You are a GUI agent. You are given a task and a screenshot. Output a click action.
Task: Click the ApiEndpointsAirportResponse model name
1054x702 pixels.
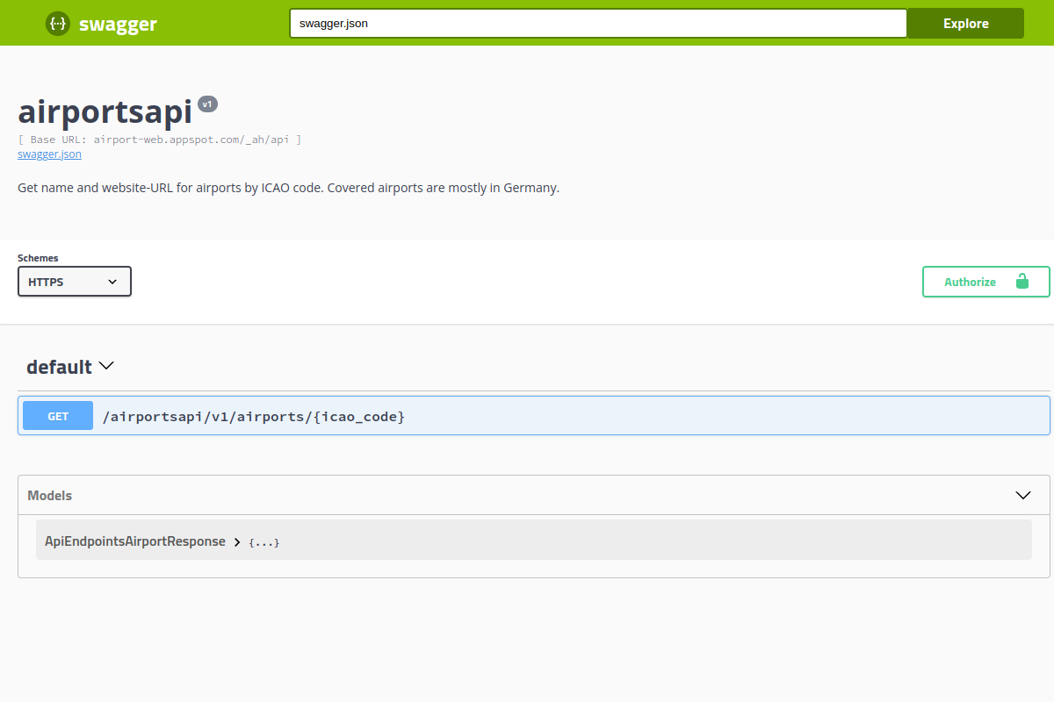click(x=135, y=541)
